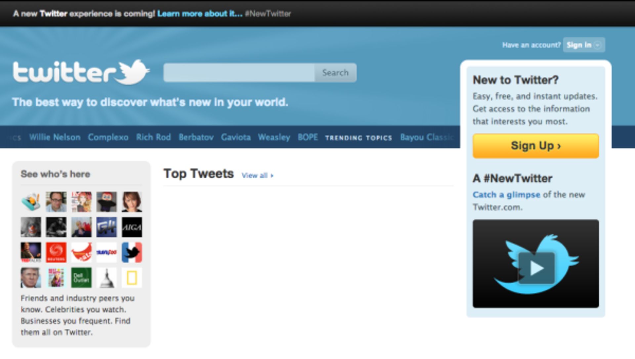635x359 pixels.
Task: Open the Gaviota trending topic
Action: pyautogui.click(x=236, y=137)
